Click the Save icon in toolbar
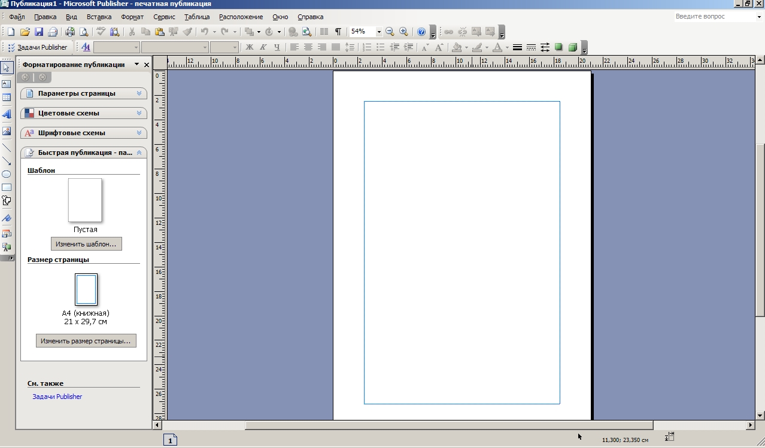This screenshot has height=448, width=765. click(39, 32)
